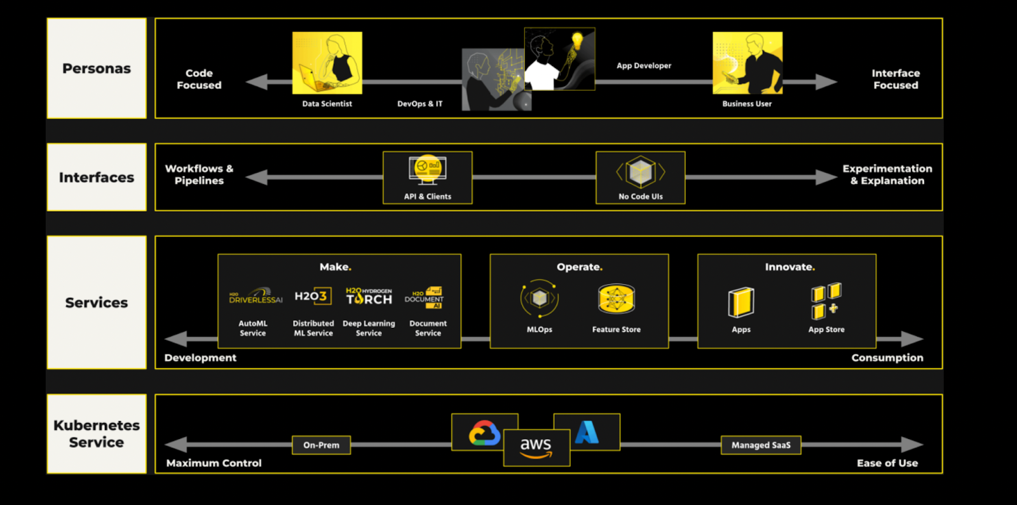Click the AWS logo
This screenshot has height=505, width=1017.
[536, 448]
